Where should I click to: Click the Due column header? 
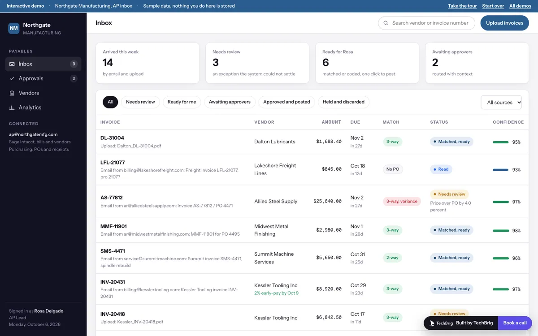355,122
